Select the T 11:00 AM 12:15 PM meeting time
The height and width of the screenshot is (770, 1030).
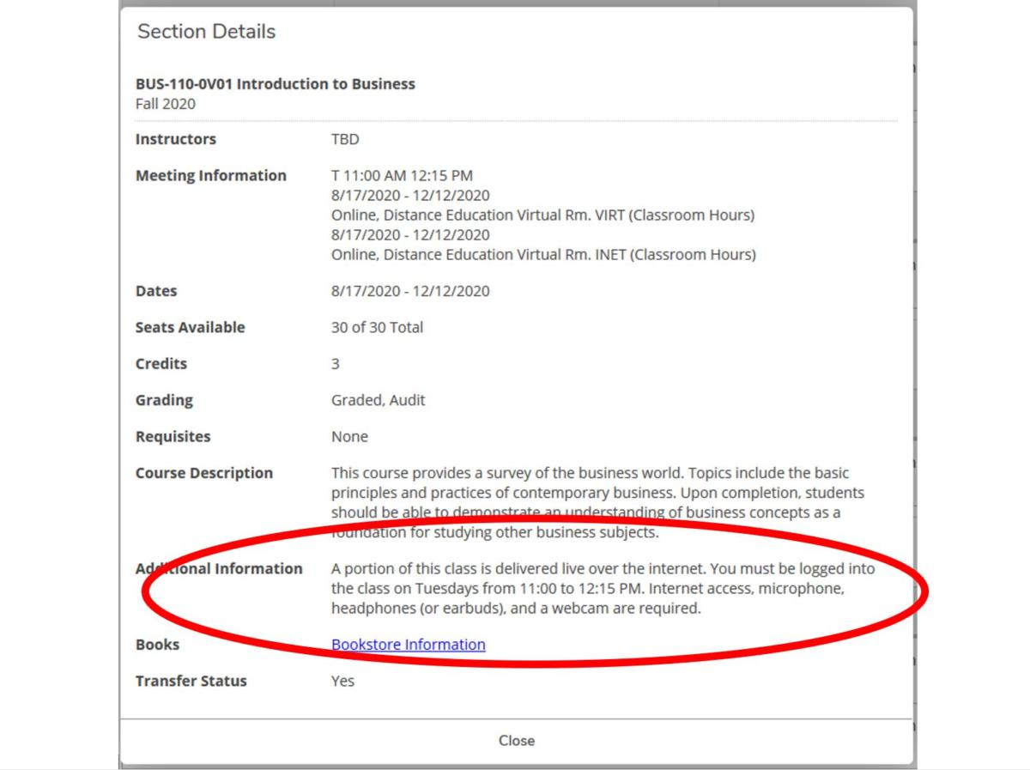coord(402,176)
